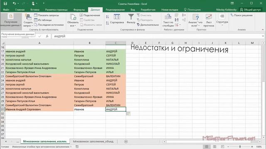Toggle the Фильтр (Filter) funnel icon
Screen dimensions: 266x149
131,17
